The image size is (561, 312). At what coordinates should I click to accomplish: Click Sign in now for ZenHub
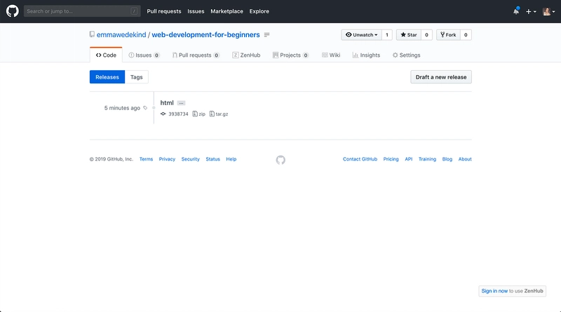coord(494,291)
